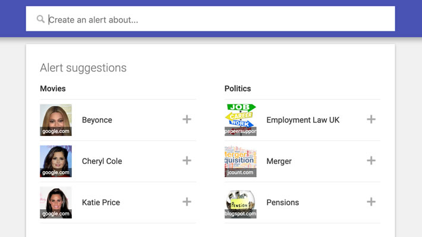Add Employment Law UK alert plus icon
This screenshot has width=422, height=237.
click(x=371, y=119)
